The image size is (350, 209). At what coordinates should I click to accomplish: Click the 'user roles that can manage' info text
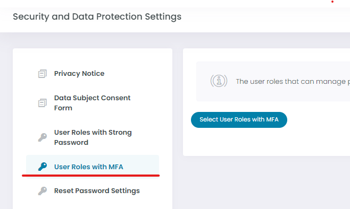[x=293, y=82]
